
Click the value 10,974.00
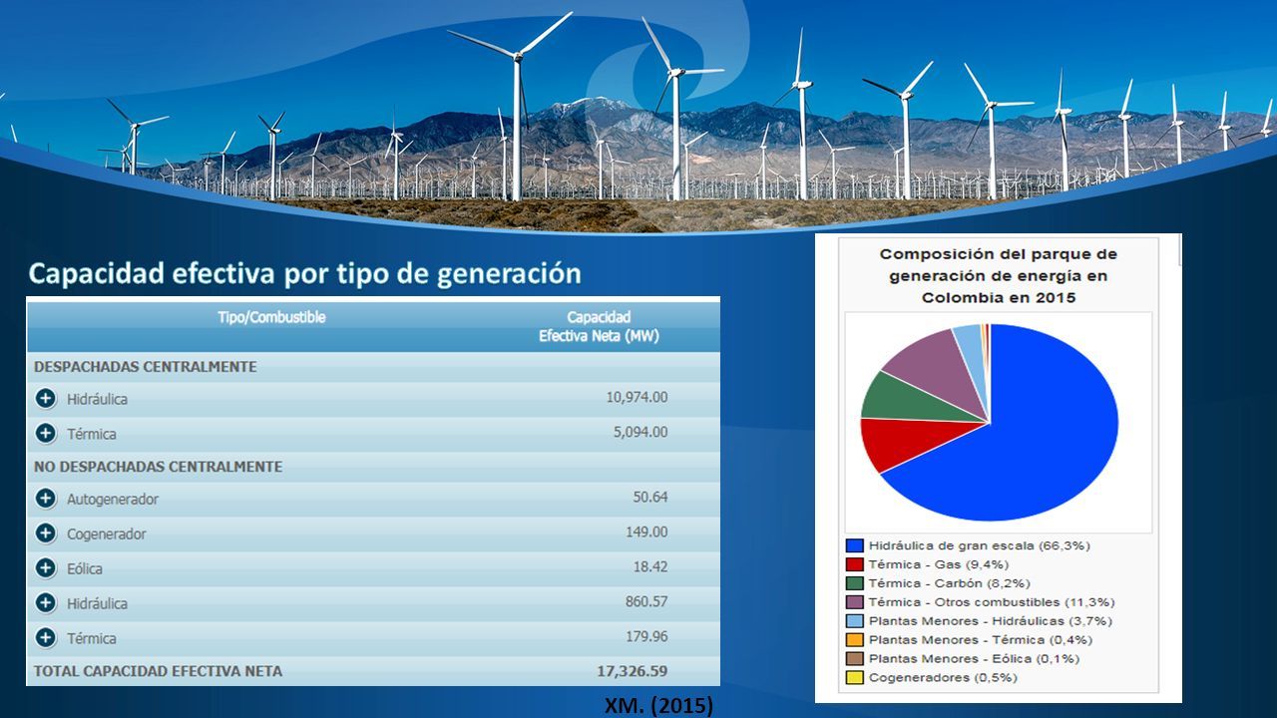[637, 397]
